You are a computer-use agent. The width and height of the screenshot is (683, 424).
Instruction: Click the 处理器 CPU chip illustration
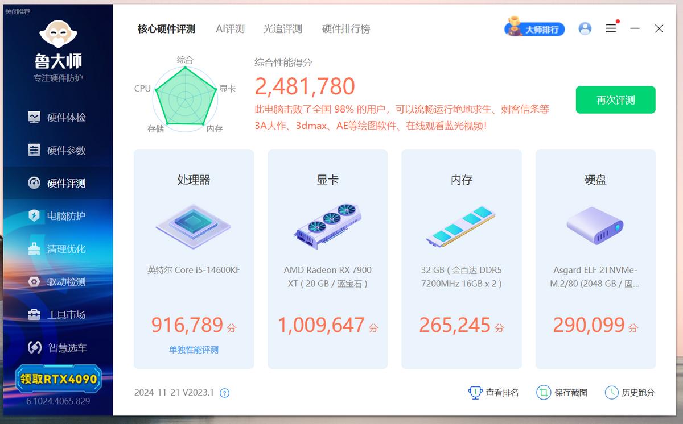[194, 227]
